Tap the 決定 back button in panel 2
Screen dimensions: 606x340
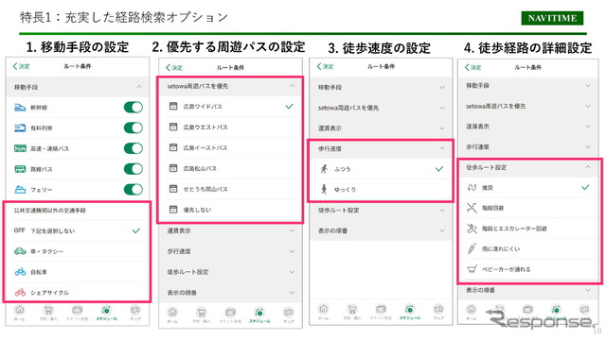[174, 67]
